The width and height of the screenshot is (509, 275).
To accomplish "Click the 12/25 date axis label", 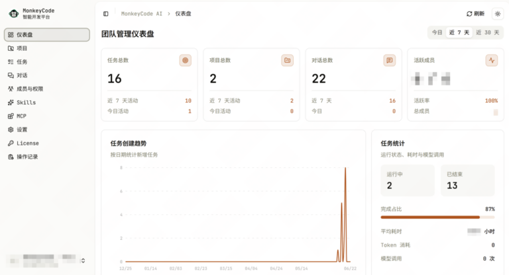I will point(126,268).
